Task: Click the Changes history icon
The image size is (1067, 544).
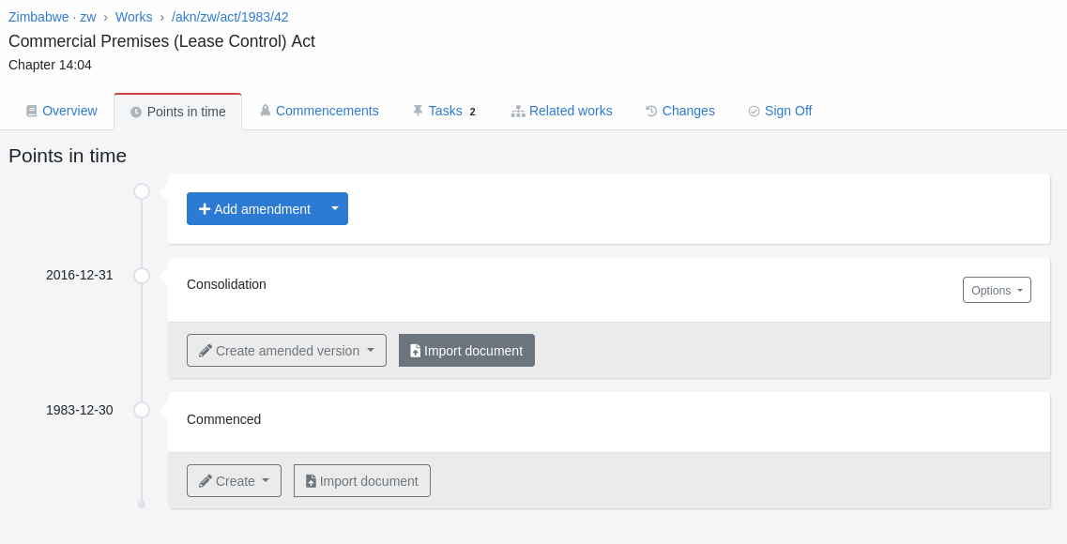Action: pos(651,111)
